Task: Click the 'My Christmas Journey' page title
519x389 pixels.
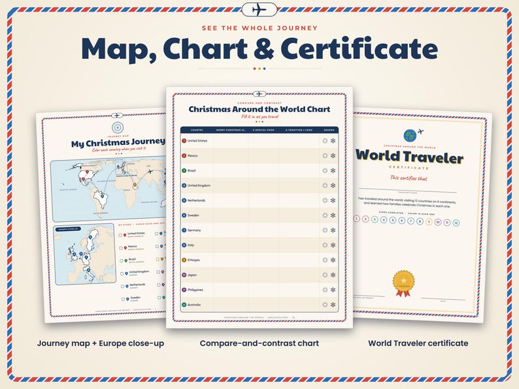Action: point(118,142)
